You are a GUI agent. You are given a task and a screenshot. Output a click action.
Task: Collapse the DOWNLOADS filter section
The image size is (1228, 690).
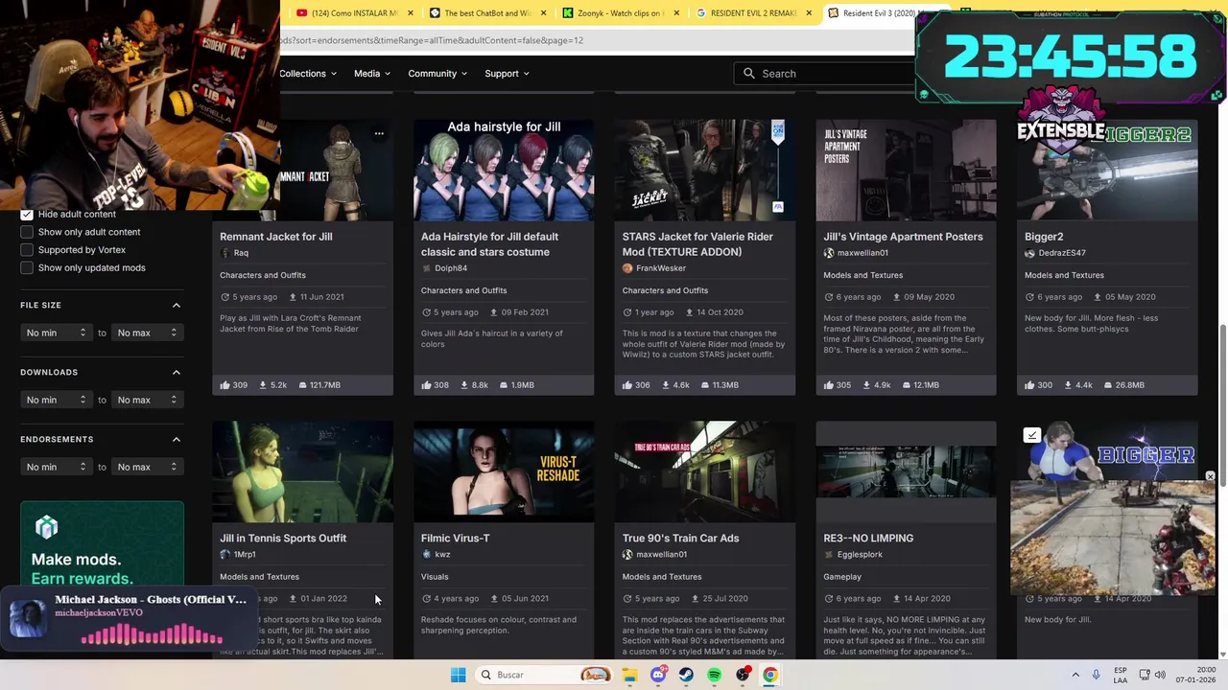176,372
